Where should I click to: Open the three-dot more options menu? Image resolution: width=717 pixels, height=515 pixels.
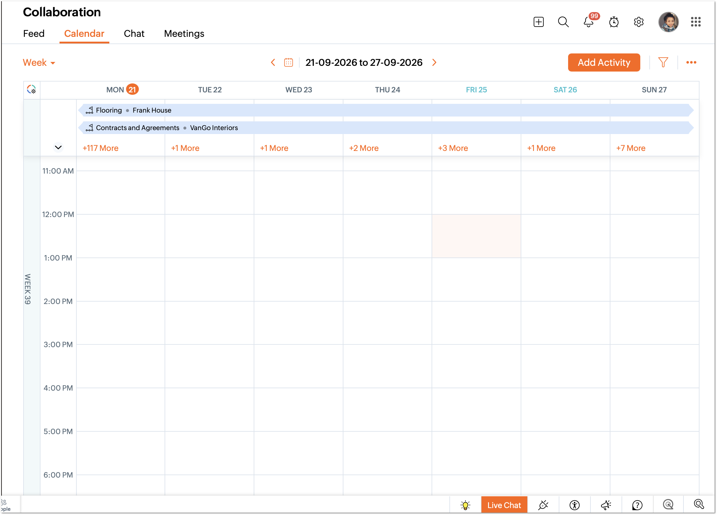click(x=691, y=62)
